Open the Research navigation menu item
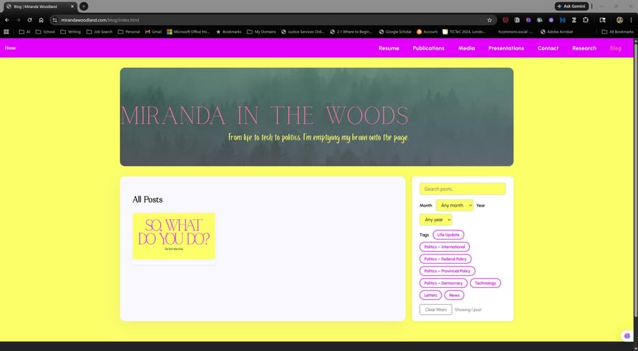The width and height of the screenshot is (638, 351). click(584, 48)
